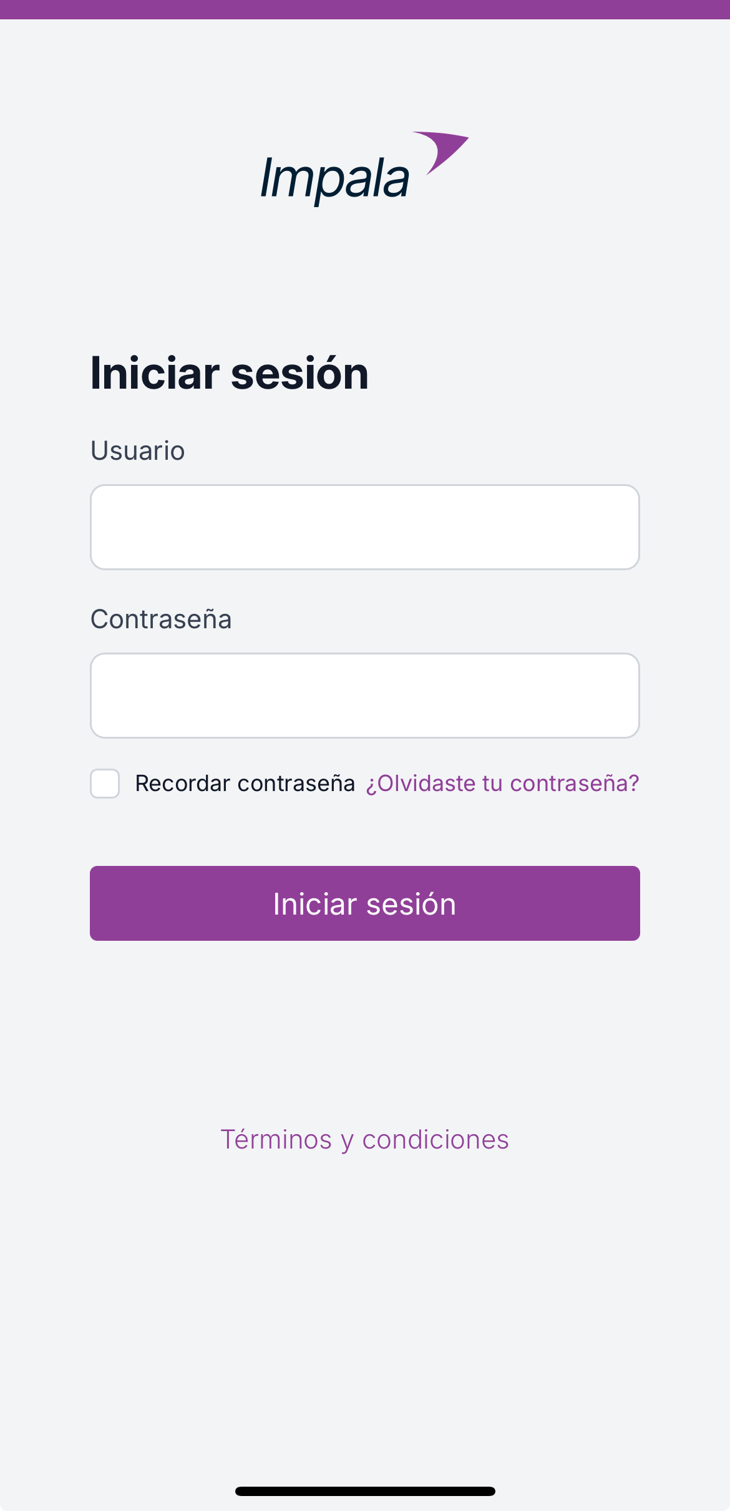This screenshot has width=730, height=1511.
Task: Click the Impala logo
Action: click(365, 169)
